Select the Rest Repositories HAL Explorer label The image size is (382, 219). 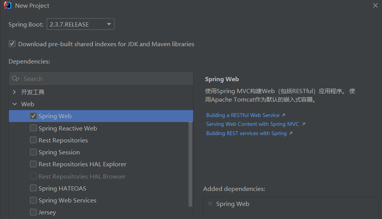[x=82, y=164]
